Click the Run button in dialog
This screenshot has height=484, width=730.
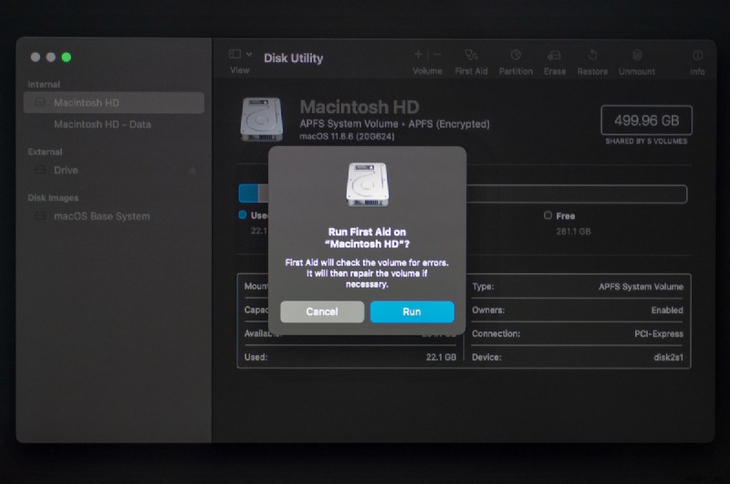[412, 311]
